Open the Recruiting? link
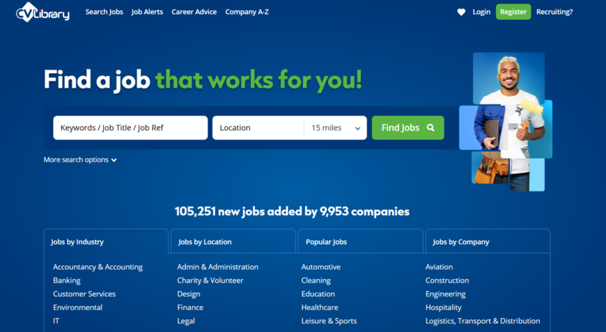The width and height of the screenshot is (606, 332). (x=554, y=12)
